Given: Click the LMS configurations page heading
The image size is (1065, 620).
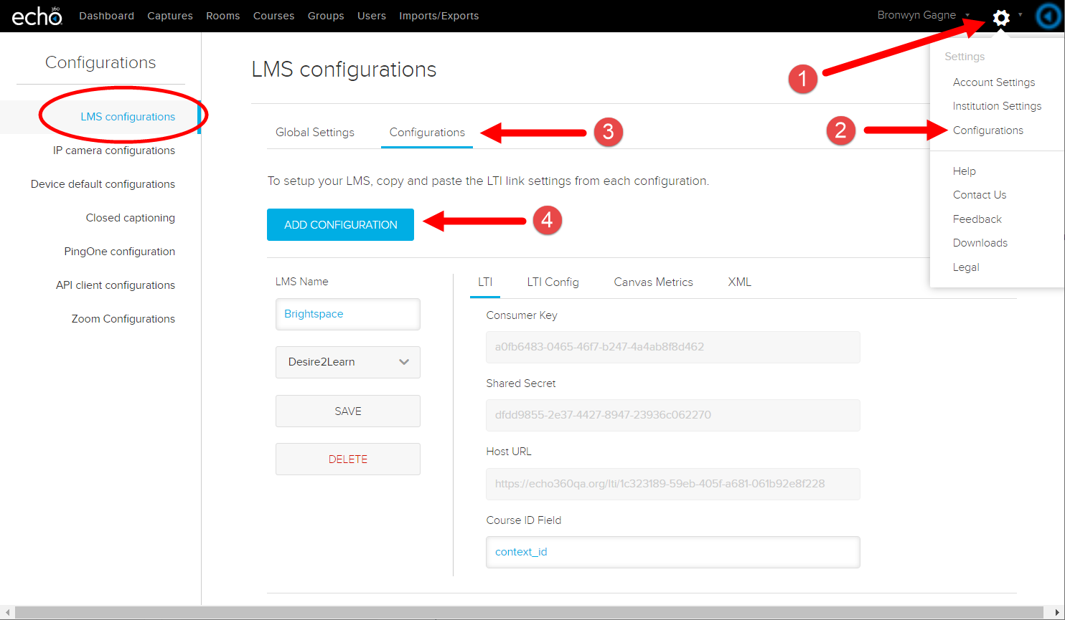Looking at the screenshot, I should (x=344, y=70).
